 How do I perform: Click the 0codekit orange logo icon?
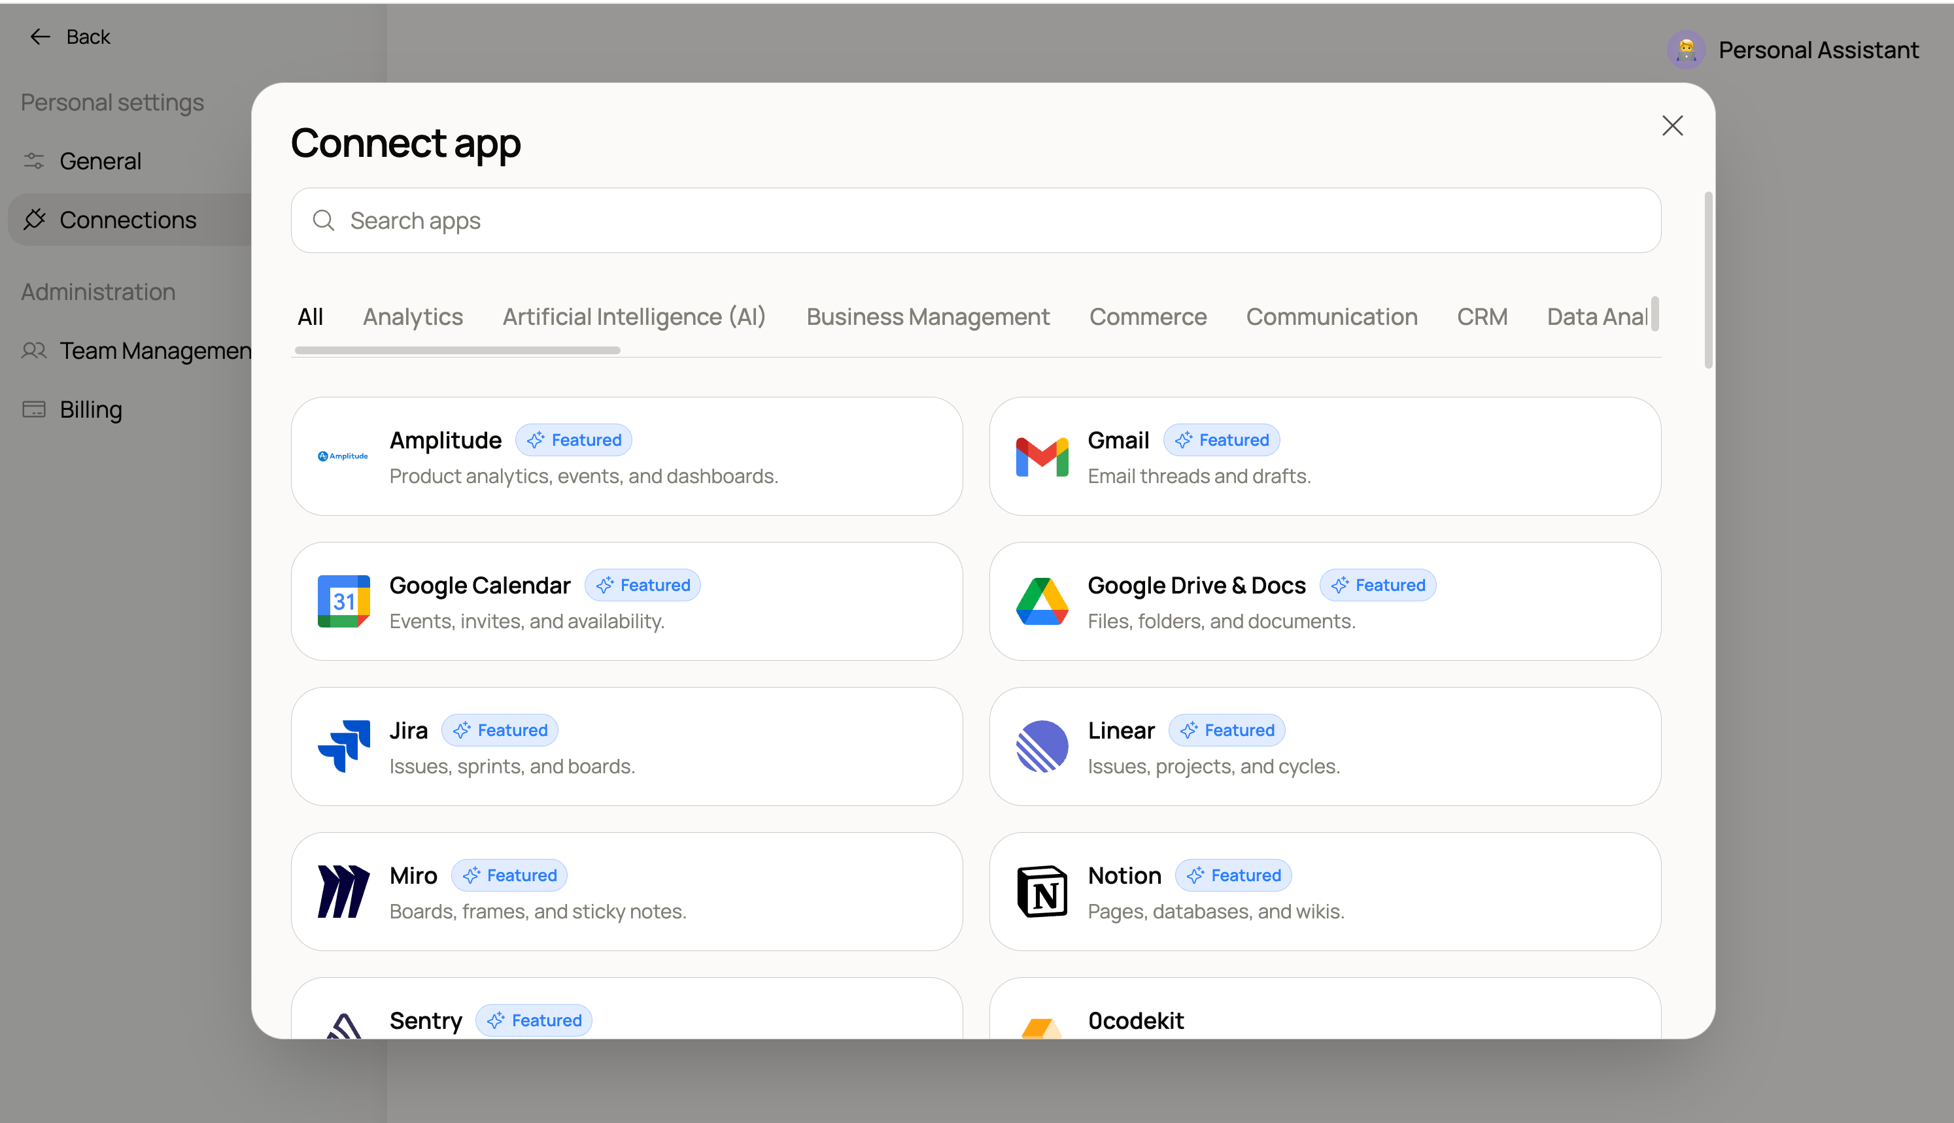1041,1028
